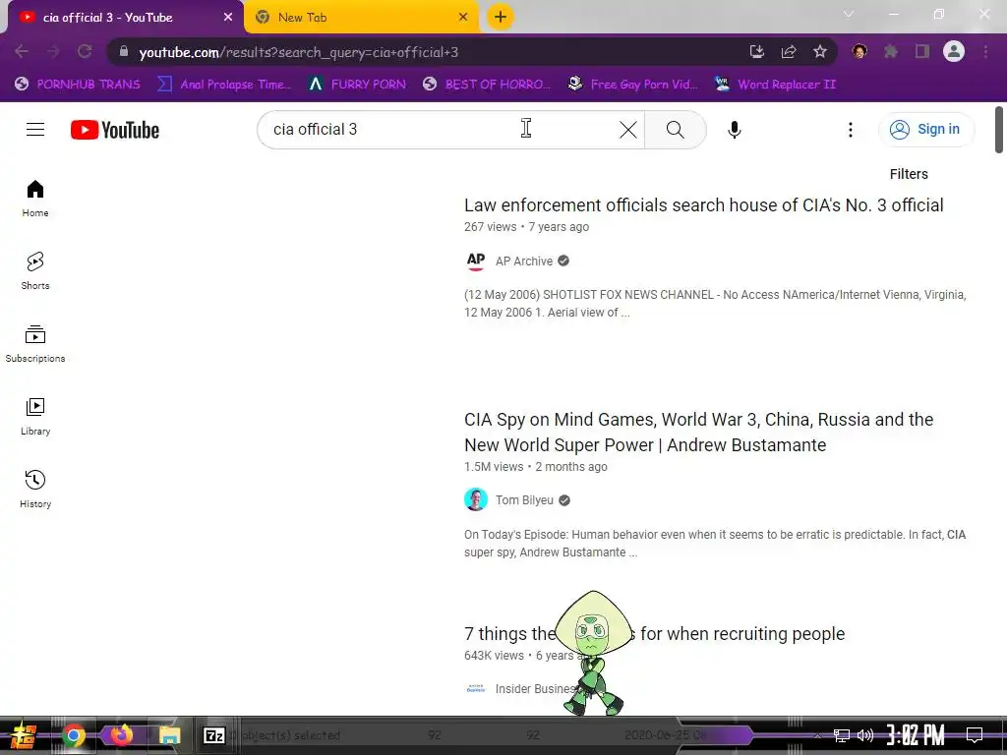Click the volume icon in system tray
1007x755 pixels.
[865, 735]
